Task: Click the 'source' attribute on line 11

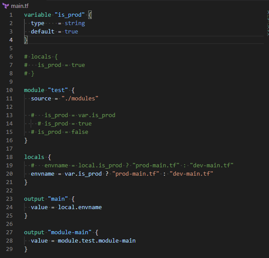Action: (41, 99)
